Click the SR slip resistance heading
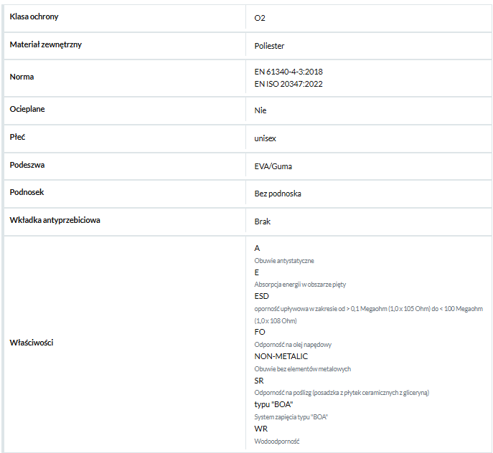 click(259, 381)
